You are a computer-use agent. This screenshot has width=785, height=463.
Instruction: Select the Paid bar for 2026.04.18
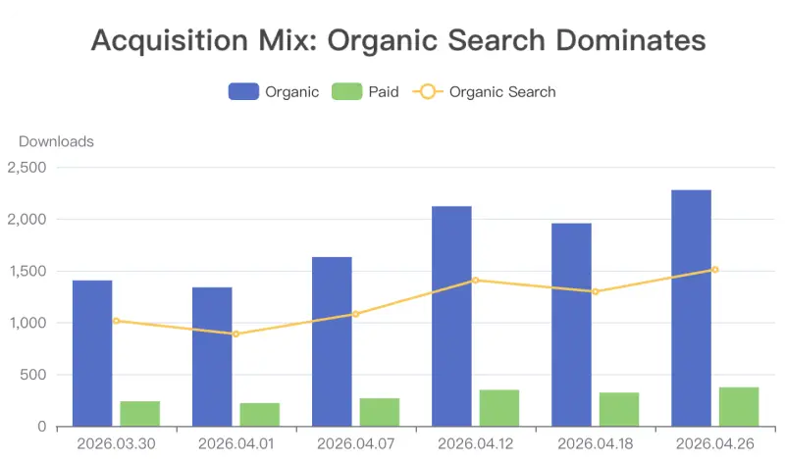(619, 409)
